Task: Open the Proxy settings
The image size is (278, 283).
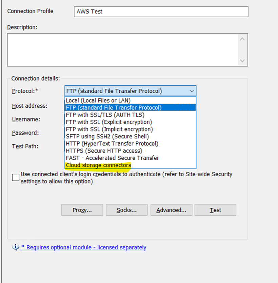Action: [82, 210]
